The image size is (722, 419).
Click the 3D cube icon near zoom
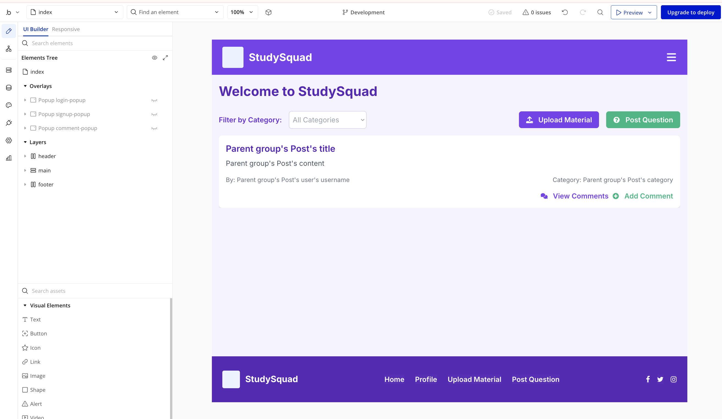click(x=268, y=12)
